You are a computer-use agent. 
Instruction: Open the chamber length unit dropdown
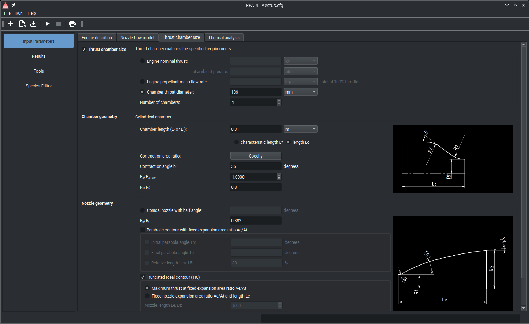tap(301, 129)
